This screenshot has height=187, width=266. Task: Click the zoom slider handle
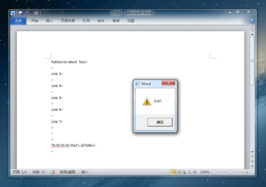point(230,172)
